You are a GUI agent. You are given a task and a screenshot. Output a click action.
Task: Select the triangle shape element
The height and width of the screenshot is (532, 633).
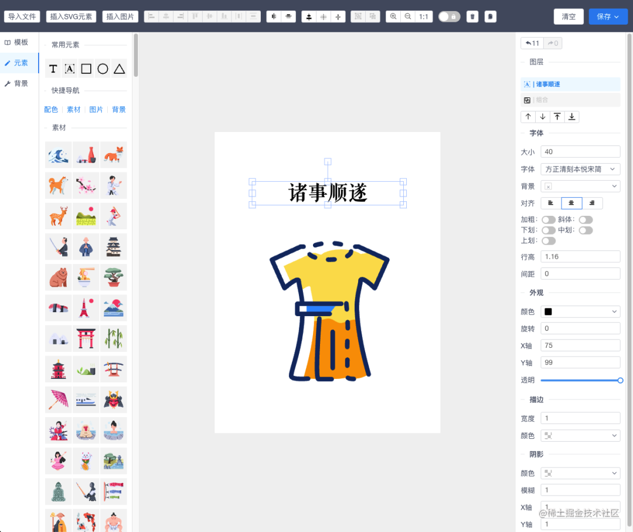pos(119,69)
